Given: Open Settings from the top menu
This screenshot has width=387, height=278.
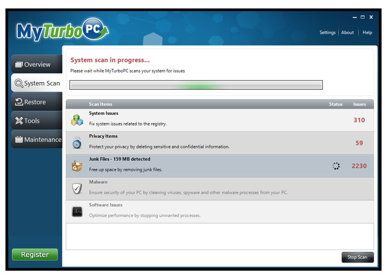Looking at the screenshot, I should [327, 32].
